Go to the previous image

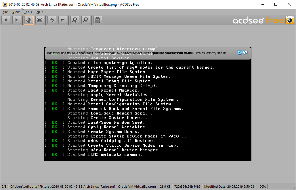(6, 20)
